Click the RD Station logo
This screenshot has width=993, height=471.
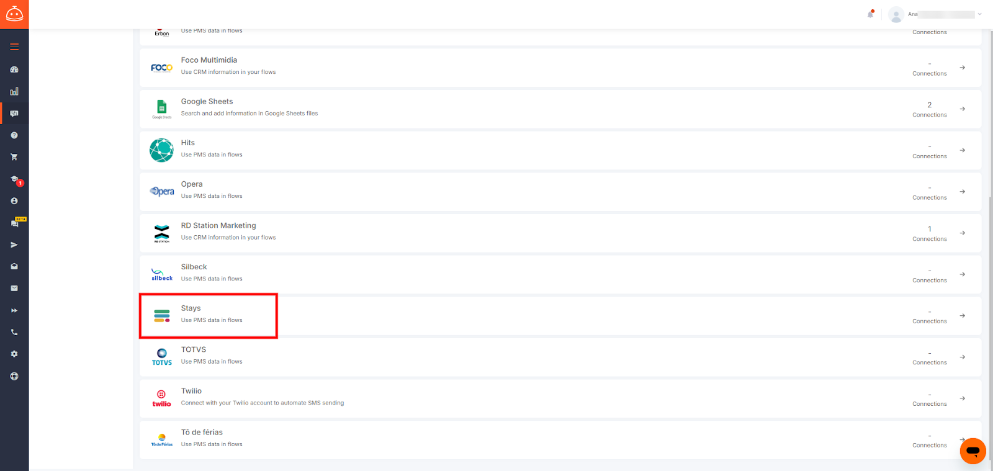pos(161,233)
